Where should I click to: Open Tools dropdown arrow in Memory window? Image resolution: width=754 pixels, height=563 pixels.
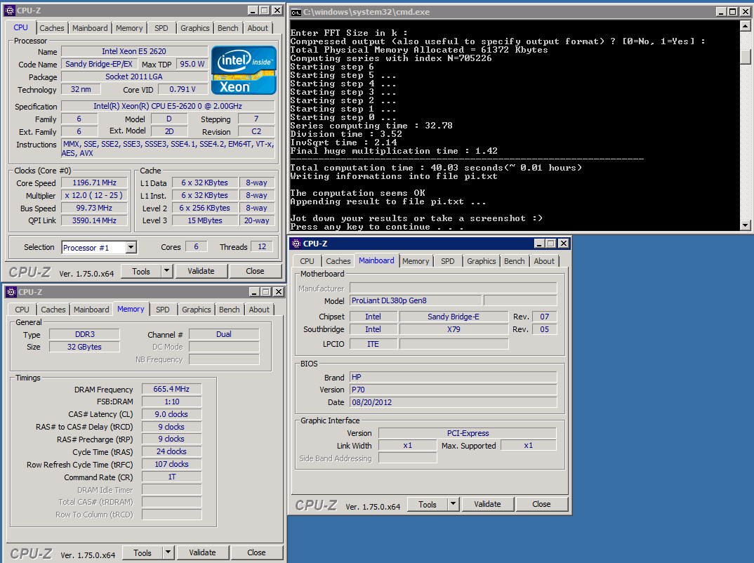168,552
